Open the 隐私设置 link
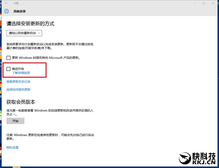The height and width of the screenshot is (168, 219). tap(12, 148)
